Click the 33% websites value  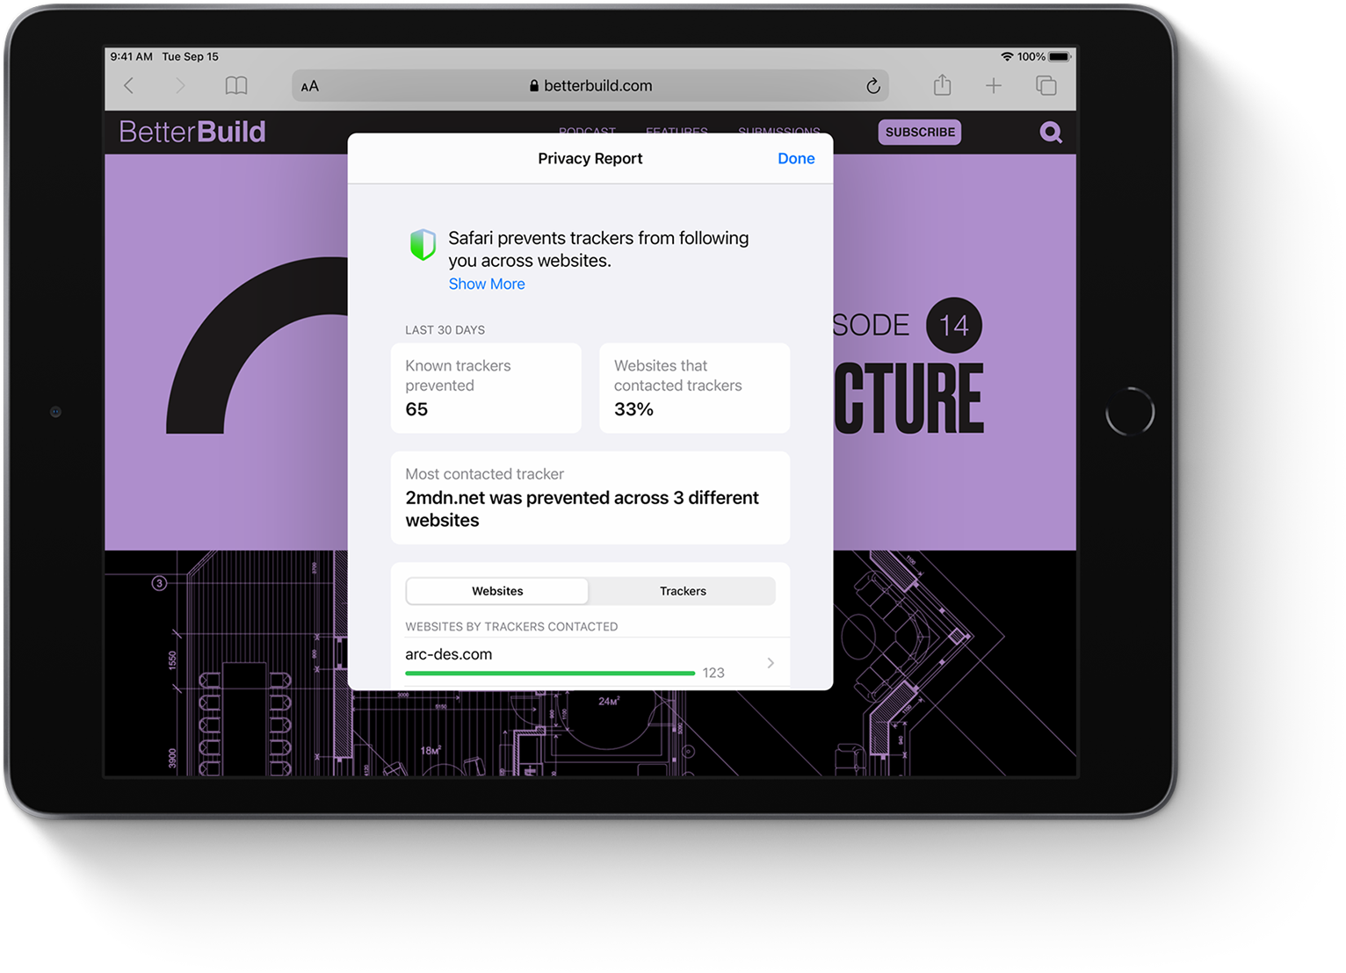(633, 409)
